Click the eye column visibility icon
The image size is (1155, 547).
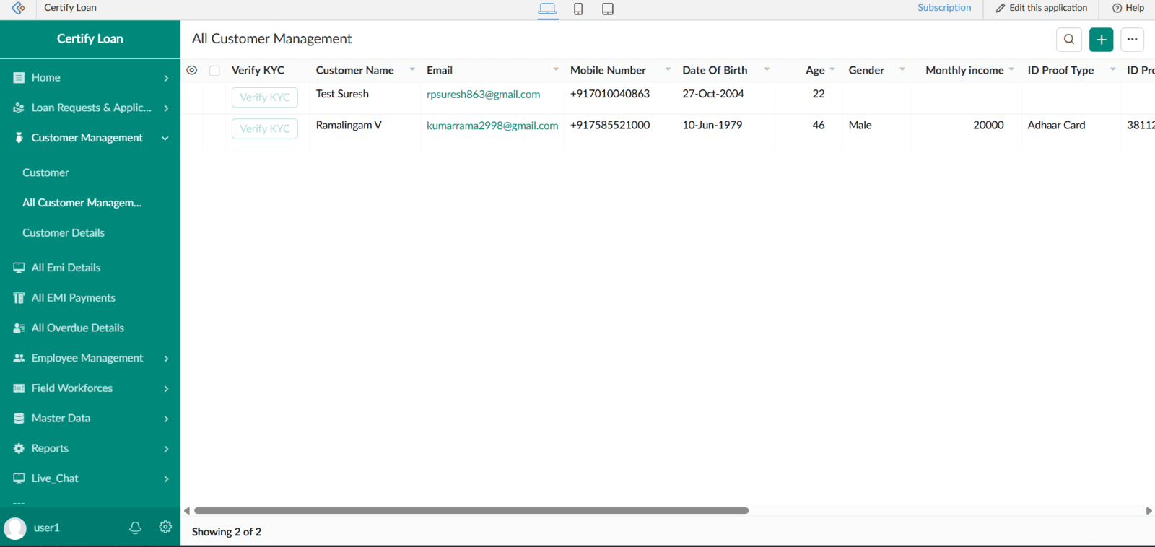pos(192,70)
